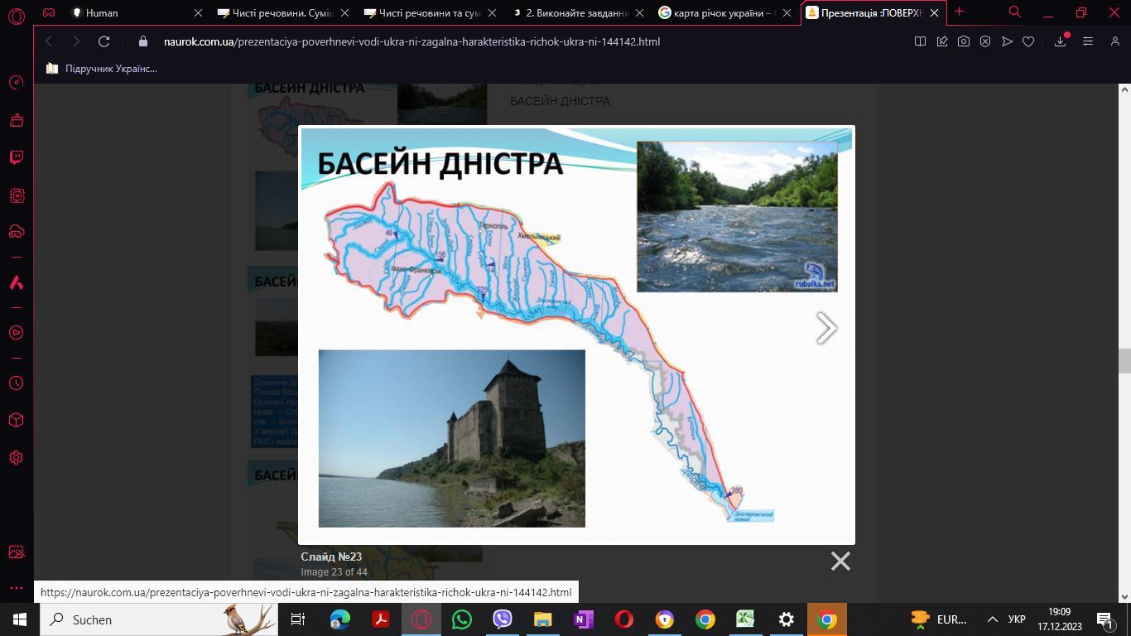Open OneNote from taskbar
This screenshot has height=636, width=1131.
coord(584,619)
